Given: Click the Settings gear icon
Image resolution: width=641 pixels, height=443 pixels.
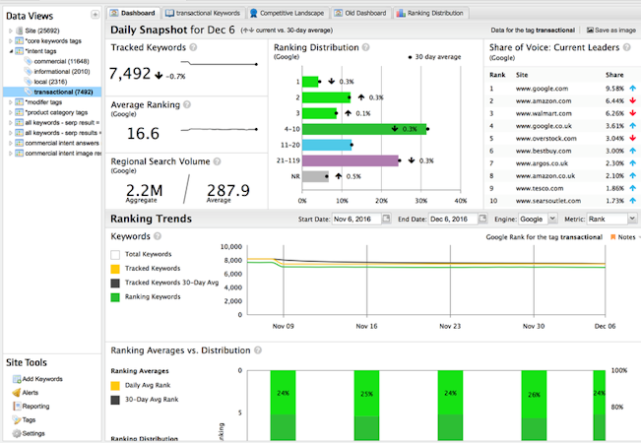Looking at the screenshot, I should (17, 433).
